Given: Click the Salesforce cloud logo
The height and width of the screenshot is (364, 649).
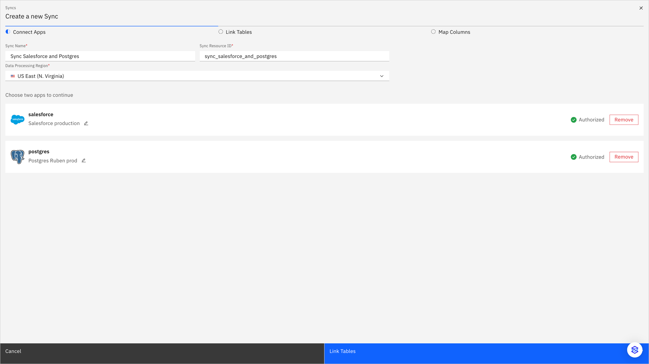Looking at the screenshot, I should (x=18, y=119).
